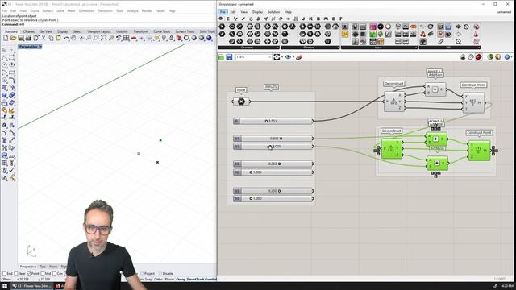516x290 pixels.
Task: Click the slider showing 0.400
Action: click(x=273, y=139)
